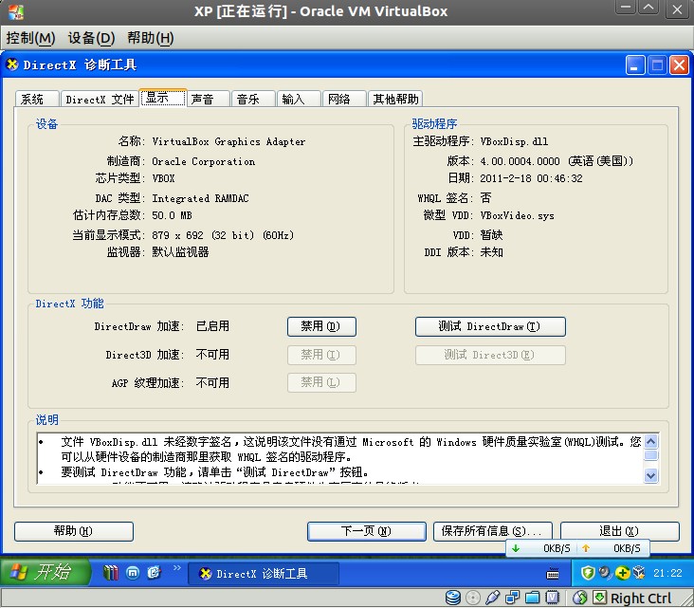The image size is (694, 608).
Task: Click version 4.00.0004.0000 text
Action: 557,161
